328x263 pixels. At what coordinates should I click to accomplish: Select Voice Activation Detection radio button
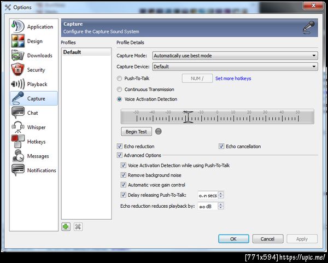(119, 99)
